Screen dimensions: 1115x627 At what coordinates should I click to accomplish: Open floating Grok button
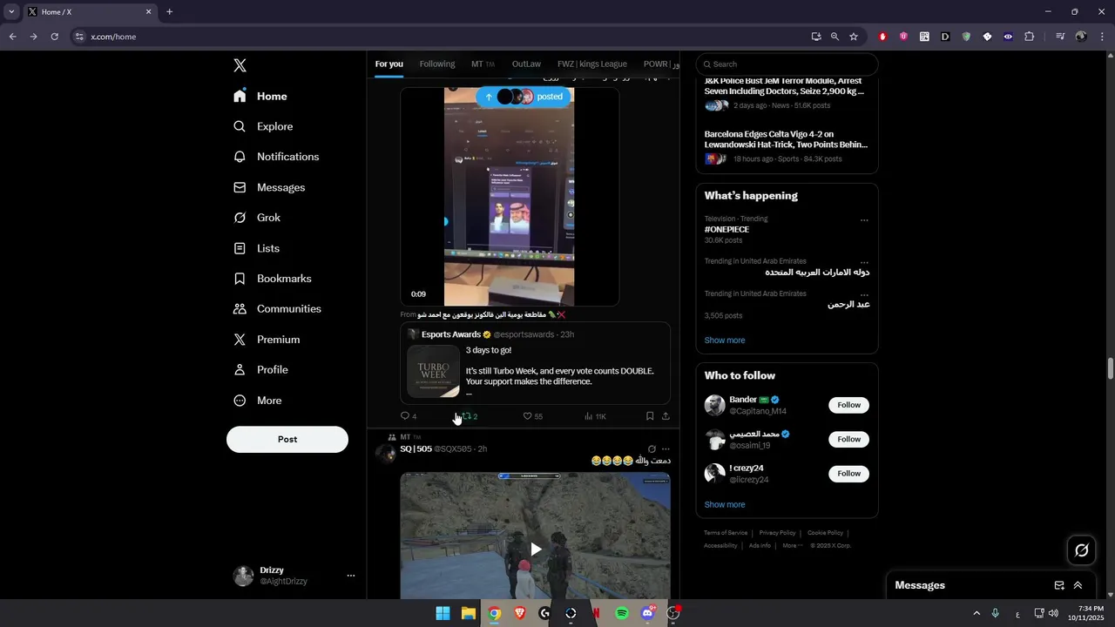pyautogui.click(x=1082, y=550)
